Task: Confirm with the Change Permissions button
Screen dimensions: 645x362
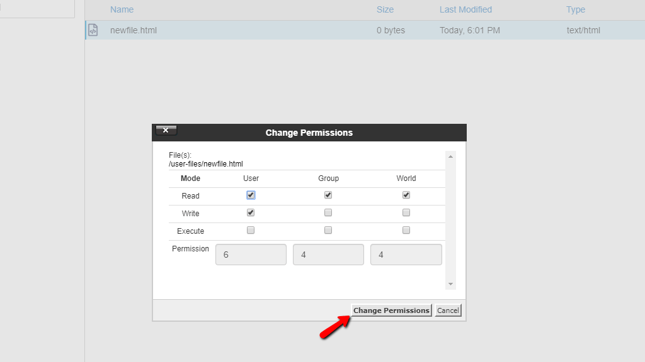Action: (x=391, y=310)
